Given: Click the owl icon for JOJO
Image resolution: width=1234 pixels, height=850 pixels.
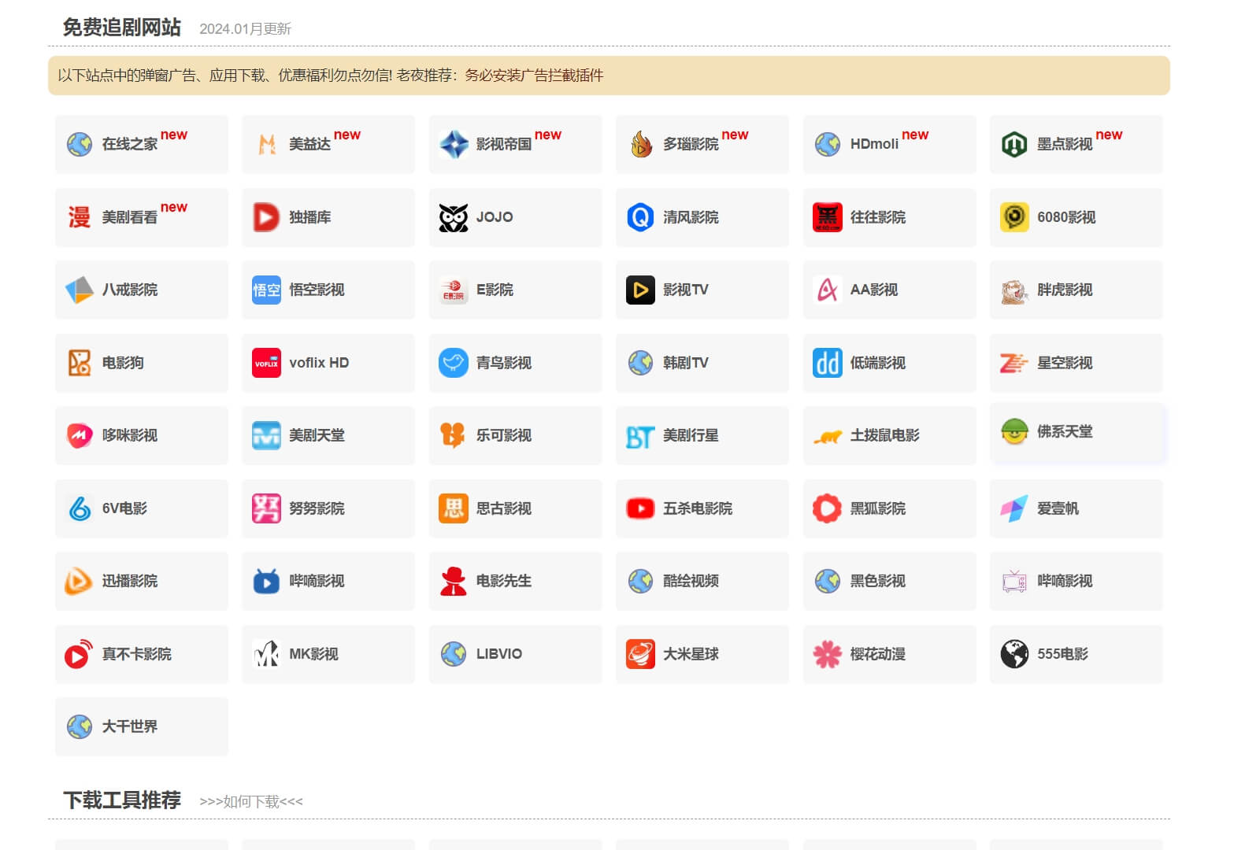Looking at the screenshot, I should pos(453,217).
